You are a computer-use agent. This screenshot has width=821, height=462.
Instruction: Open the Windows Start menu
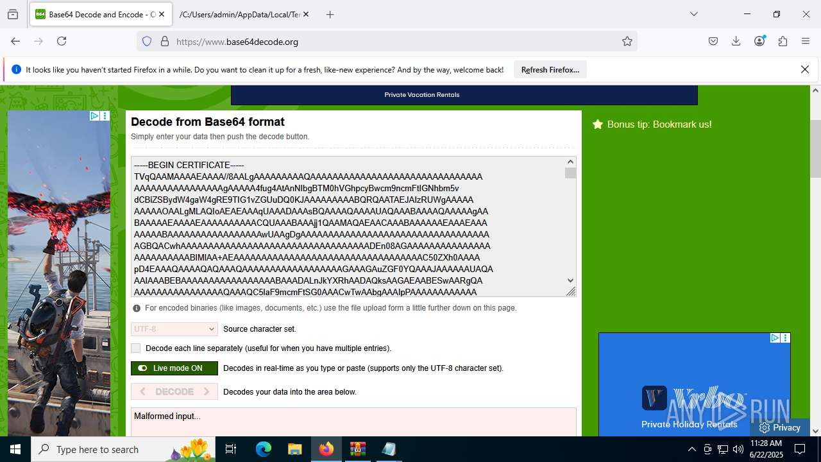click(15, 449)
